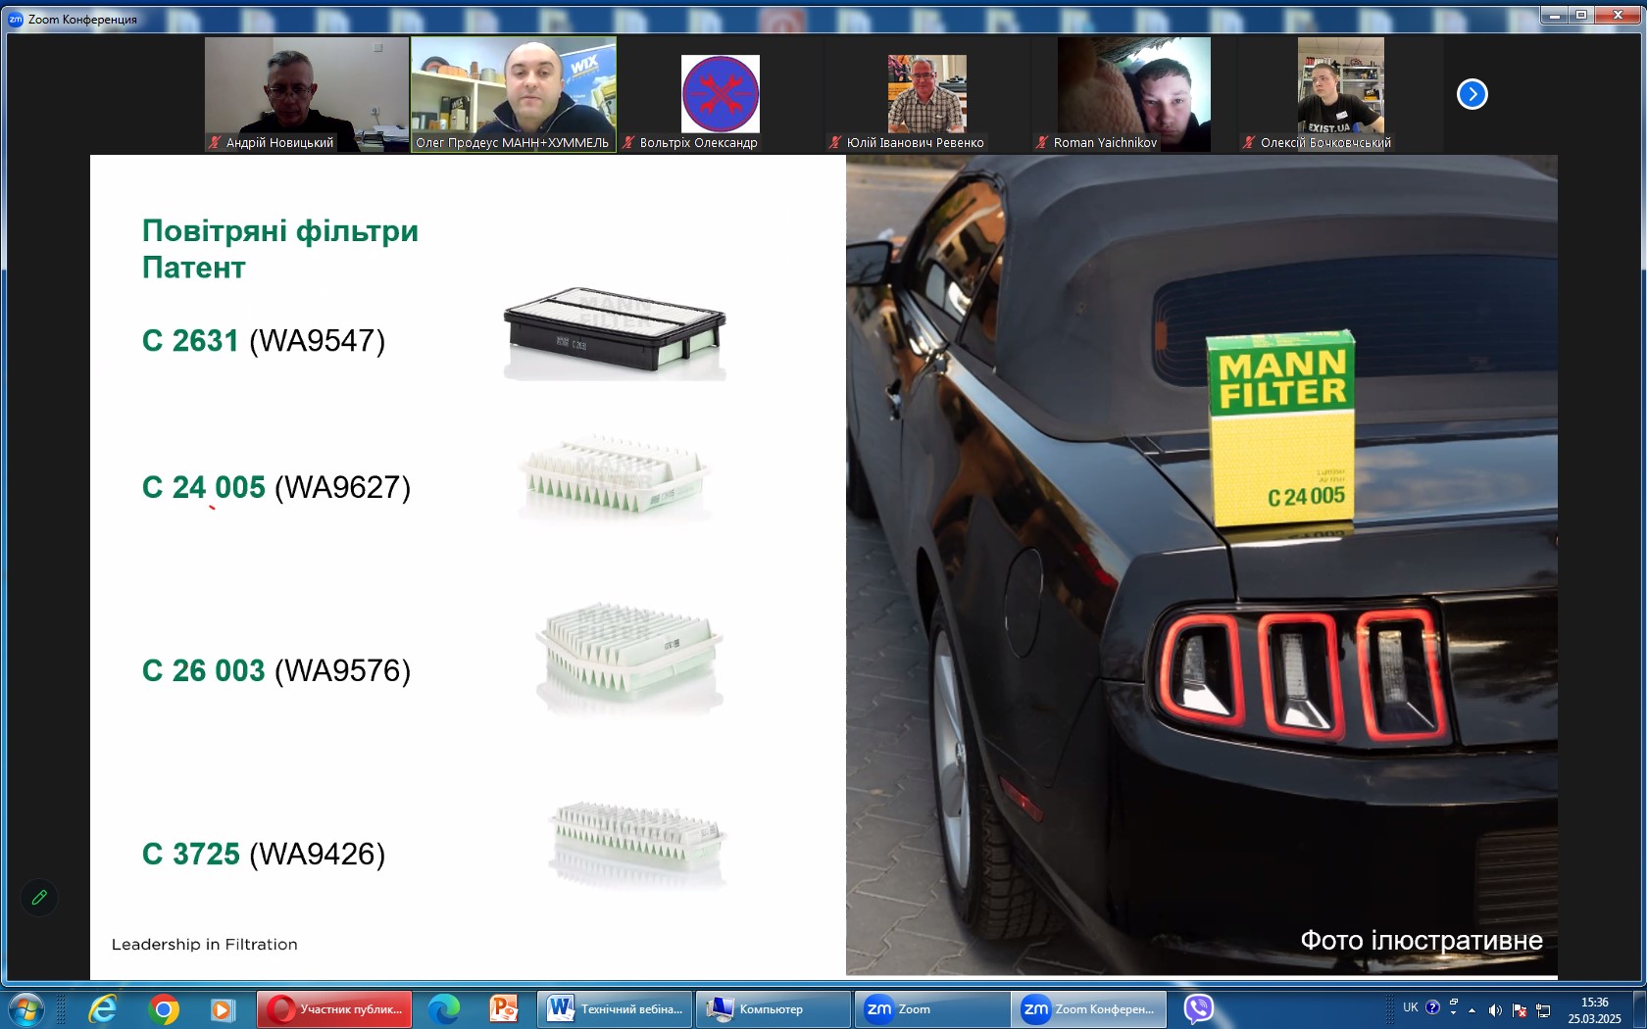Screen dimensions: 1647x1029
Task: Click the 'C 3725 (WA9426)' filter label
Action: coord(264,854)
